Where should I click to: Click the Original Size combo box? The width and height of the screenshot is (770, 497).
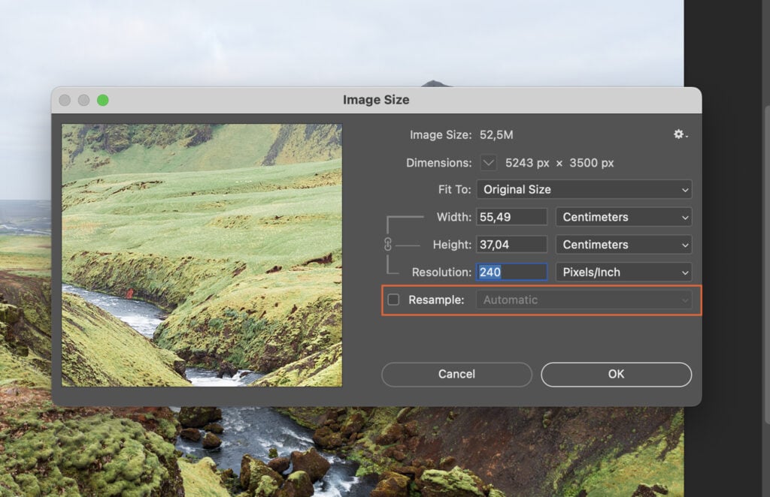584,189
